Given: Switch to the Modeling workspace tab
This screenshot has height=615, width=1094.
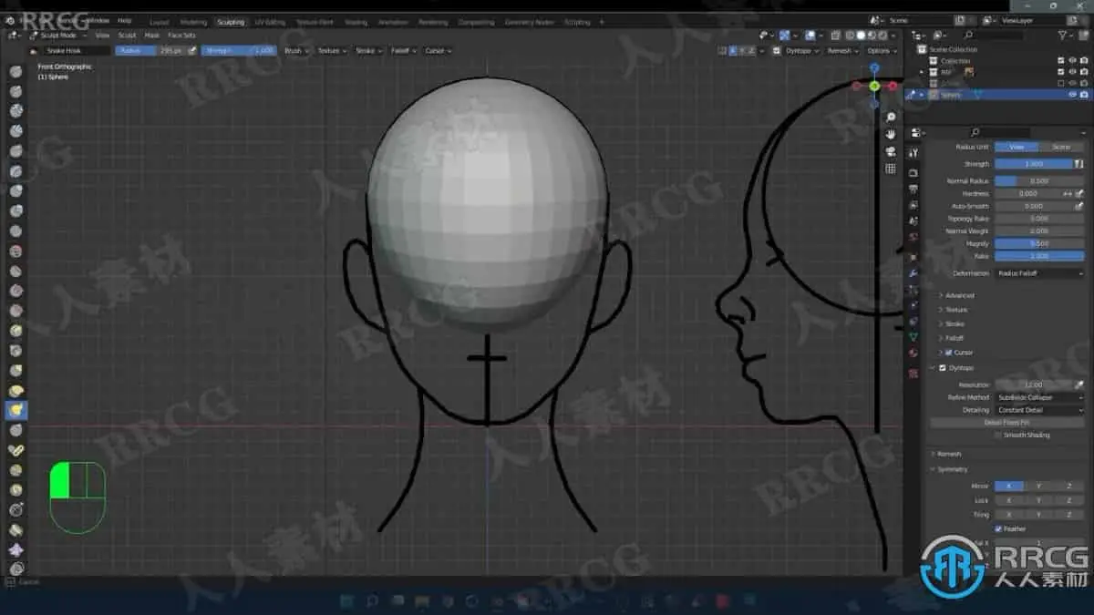Looking at the screenshot, I should (x=193, y=21).
